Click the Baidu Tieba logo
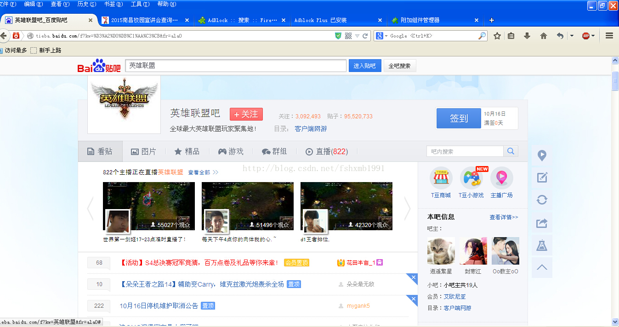Screen dimensions: 619x327 [99, 66]
